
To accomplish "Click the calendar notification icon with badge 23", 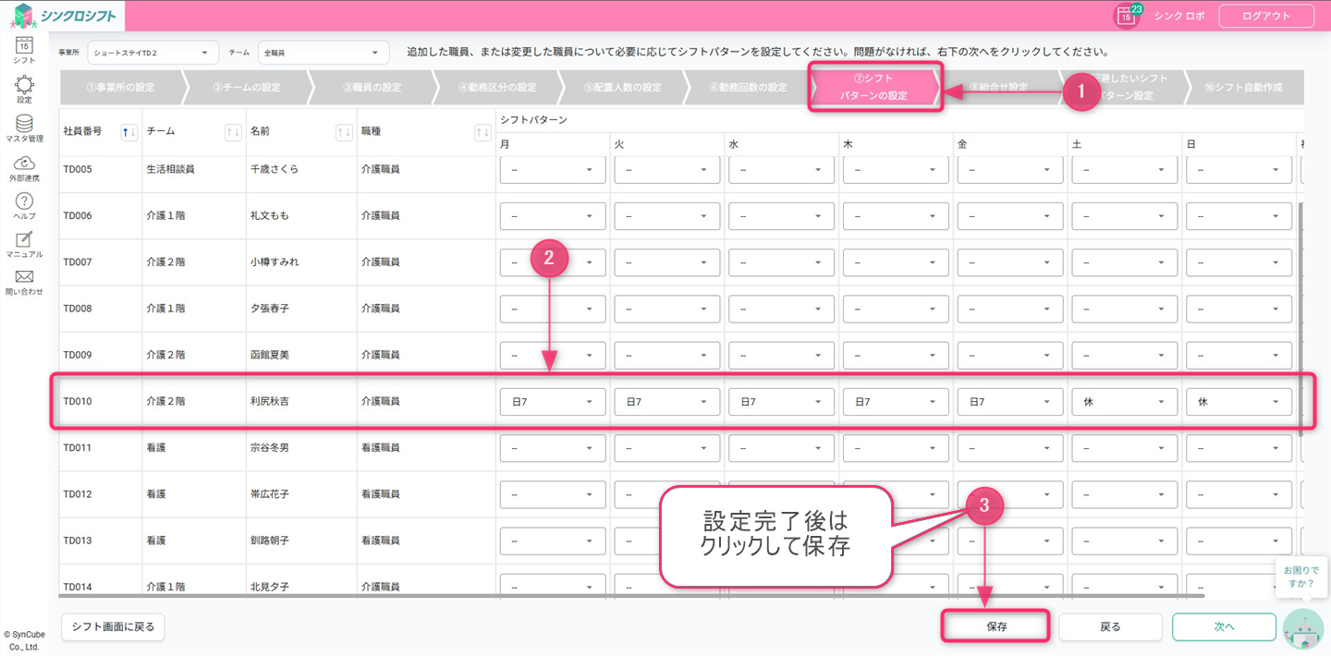I will [x=1127, y=16].
